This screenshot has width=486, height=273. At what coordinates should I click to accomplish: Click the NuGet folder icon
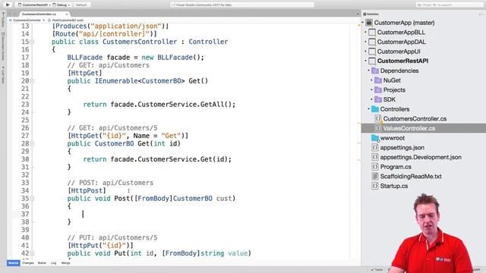click(x=378, y=80)
